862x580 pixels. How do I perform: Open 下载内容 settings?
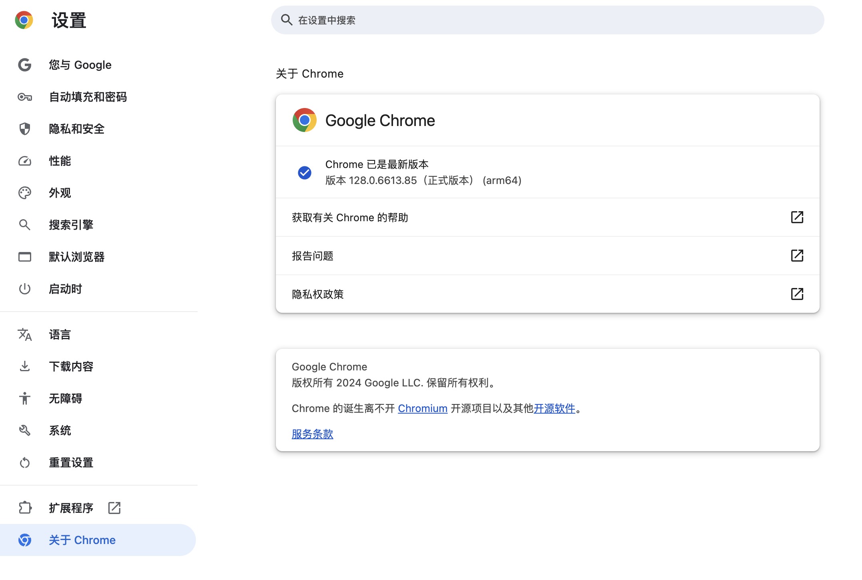click(x=98, y=366)
